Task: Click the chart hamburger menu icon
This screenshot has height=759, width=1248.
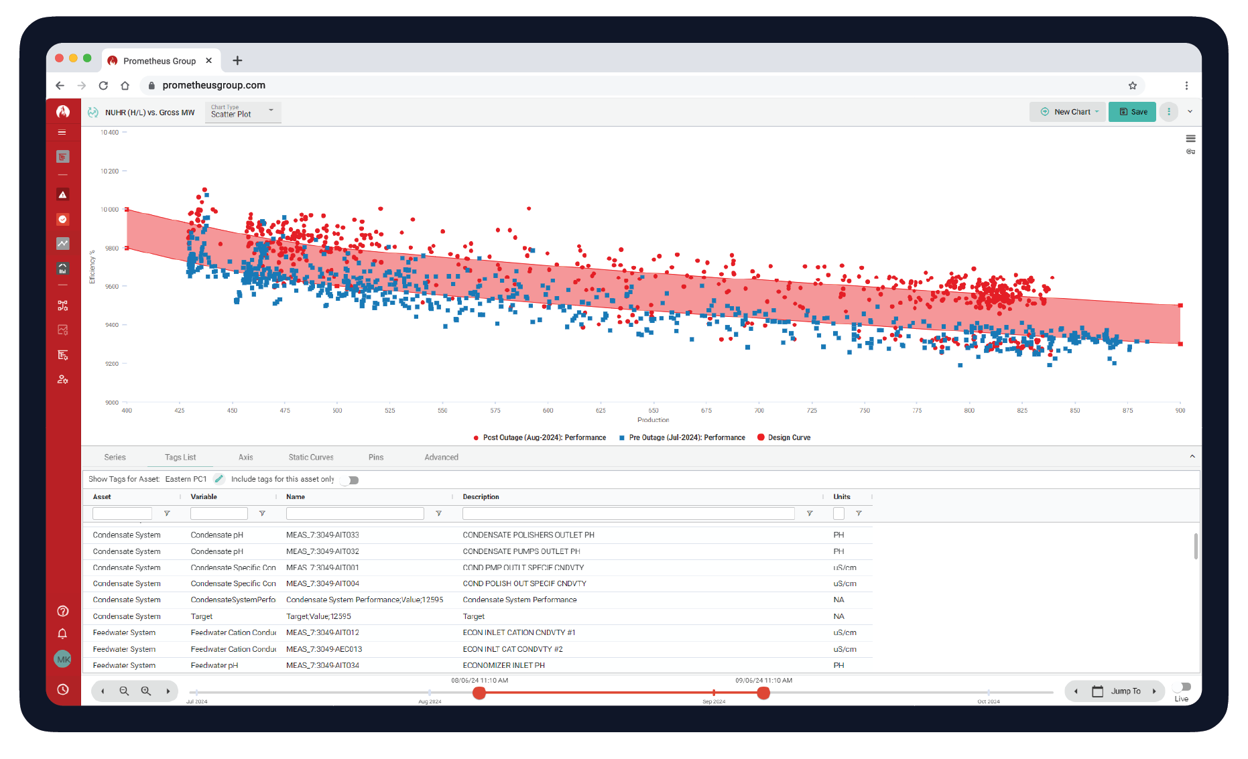Action: tap(1192, 139)
